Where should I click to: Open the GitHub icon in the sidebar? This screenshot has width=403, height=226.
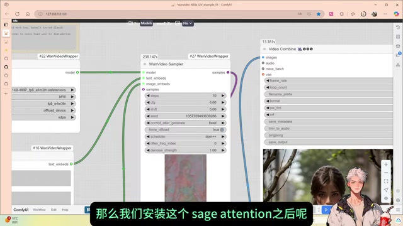point(6,67)
